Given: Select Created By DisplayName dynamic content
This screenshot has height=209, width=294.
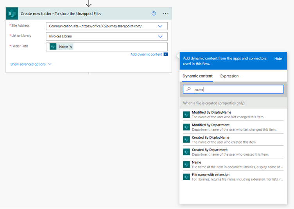Looking at the screenshot, I should coord(233,140).
